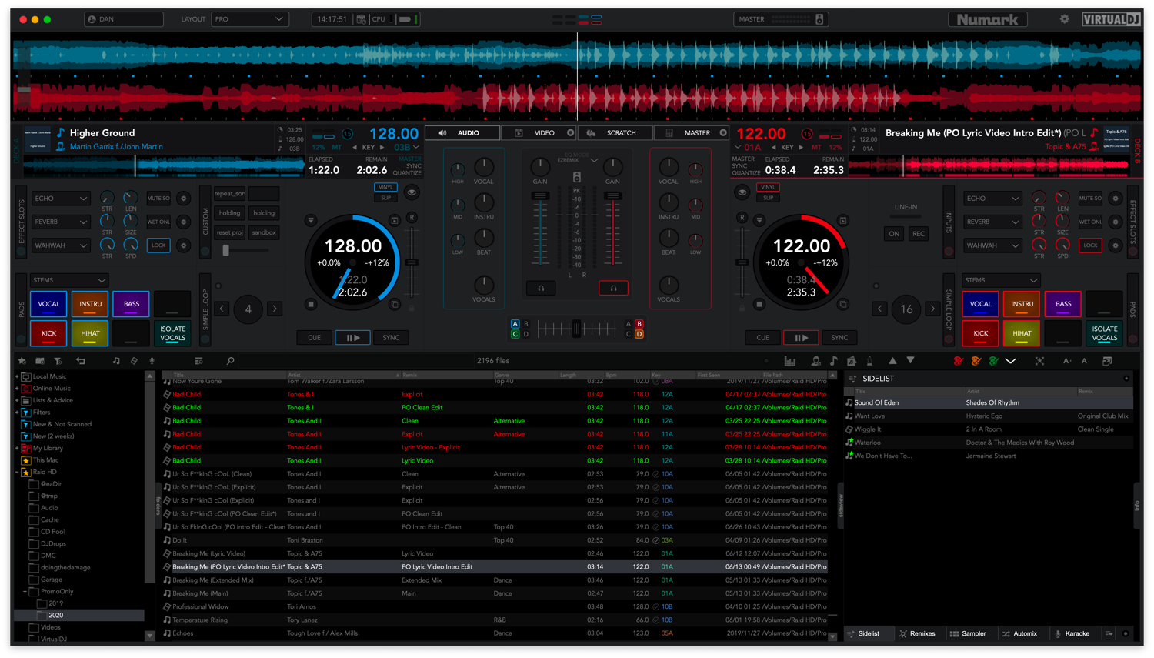The height and width of the screenshot is (658, 1154).
Task: Click move-up triangle in browser toolbar
Action: 892,360
